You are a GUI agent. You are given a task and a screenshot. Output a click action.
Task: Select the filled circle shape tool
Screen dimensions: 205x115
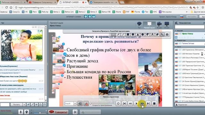tap(133, 34)
